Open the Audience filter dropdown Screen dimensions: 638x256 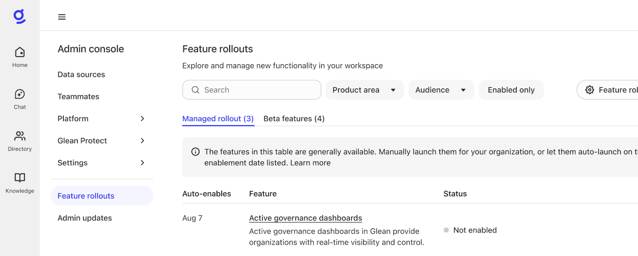441,90
